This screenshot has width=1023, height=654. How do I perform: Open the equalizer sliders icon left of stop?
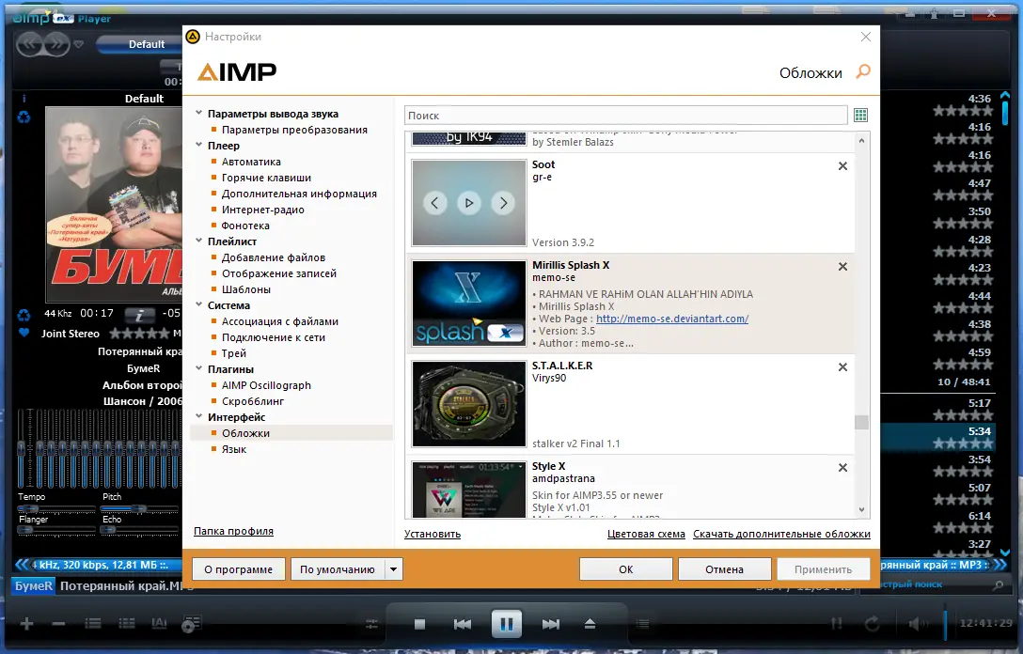372,624
